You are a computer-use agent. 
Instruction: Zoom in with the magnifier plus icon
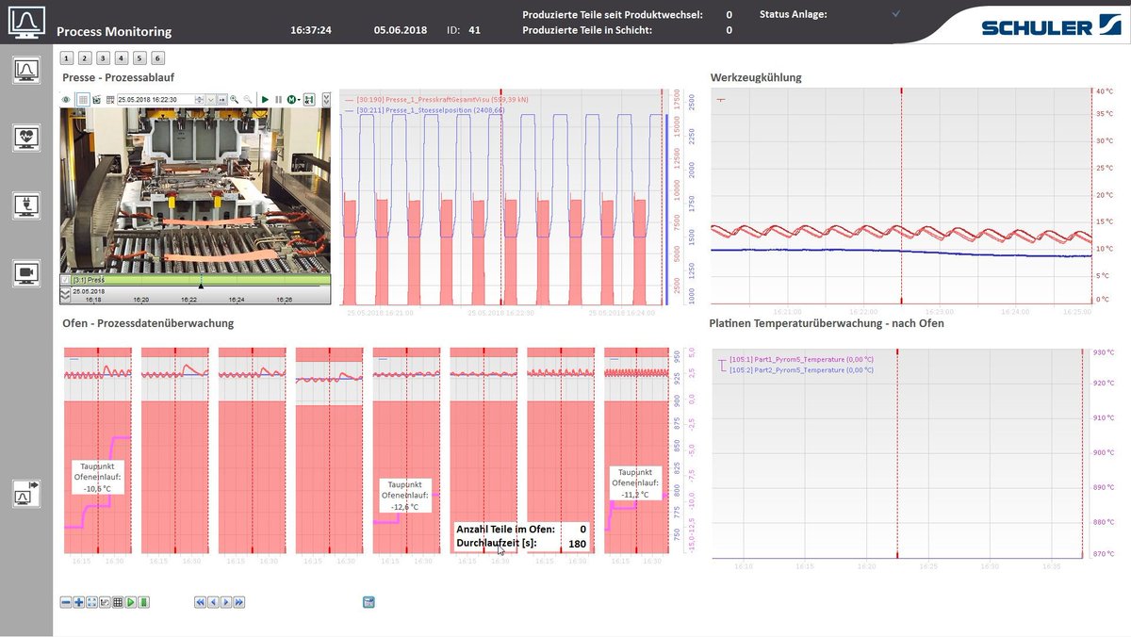234,99
